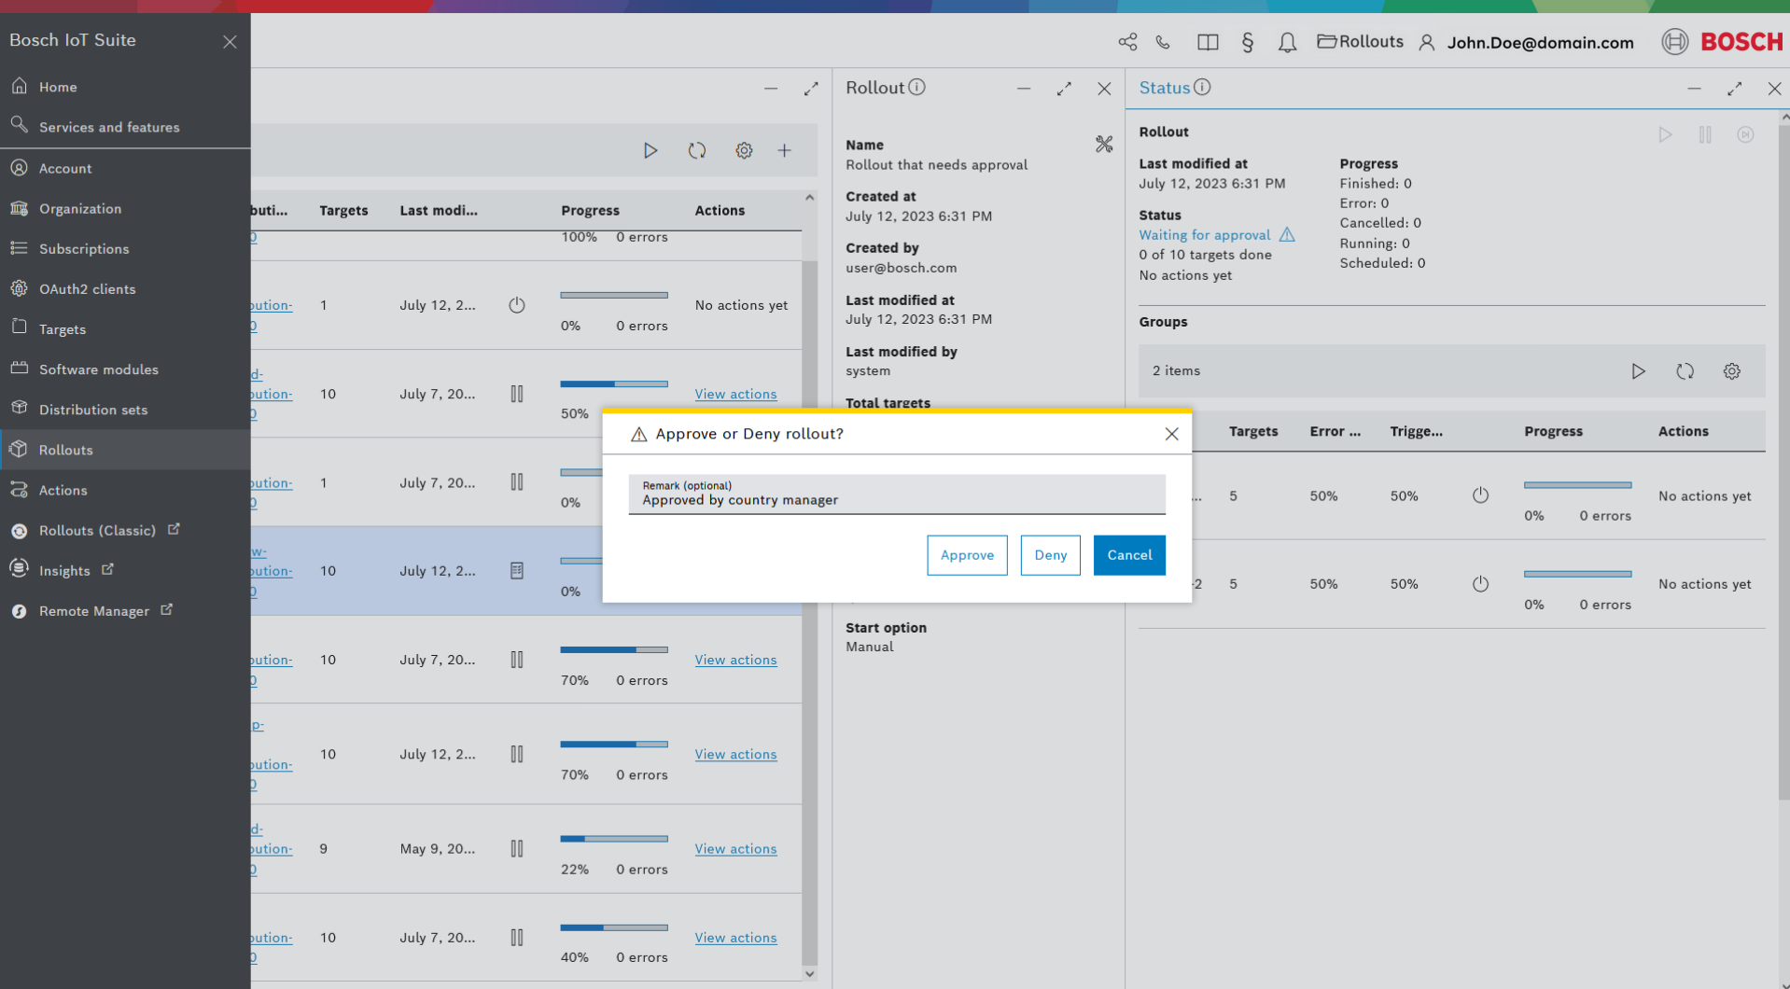
Task: Click the Deny button in dialog
Action: click(x=1049, y=555)
